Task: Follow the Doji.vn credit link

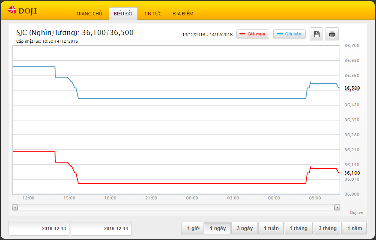Action: [x=356, y=213]
